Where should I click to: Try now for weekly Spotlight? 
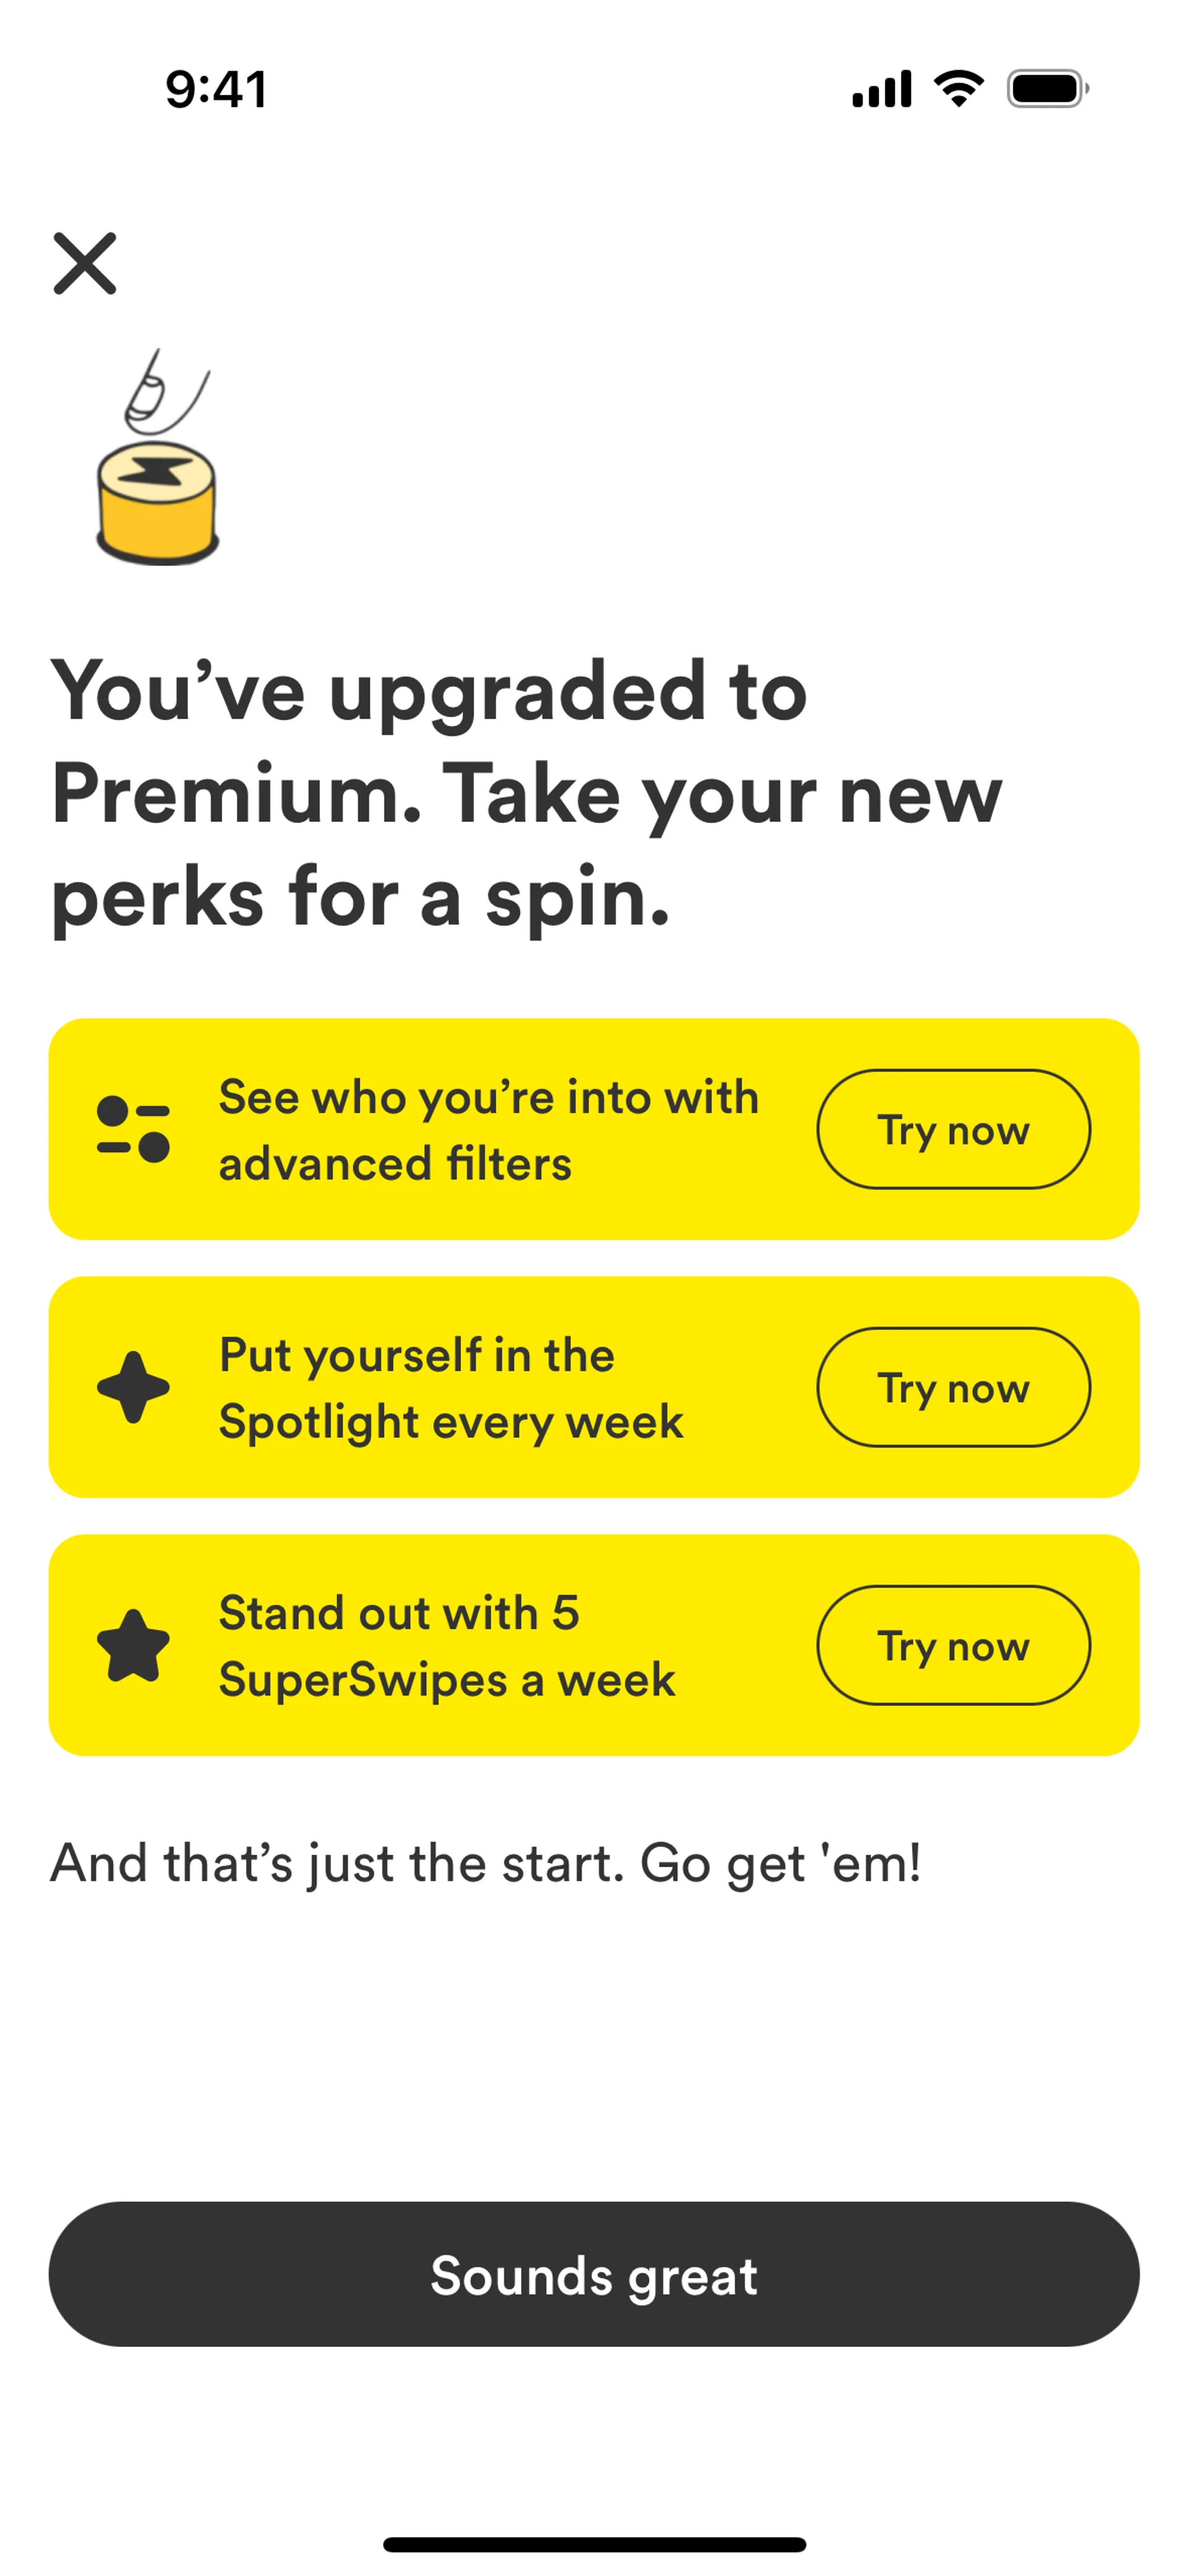(953, 1387)
